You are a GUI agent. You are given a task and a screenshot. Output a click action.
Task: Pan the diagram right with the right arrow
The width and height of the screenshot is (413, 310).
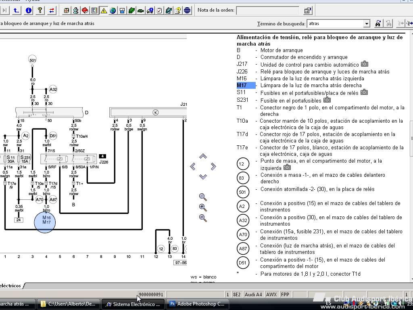(x=213, y=166)
